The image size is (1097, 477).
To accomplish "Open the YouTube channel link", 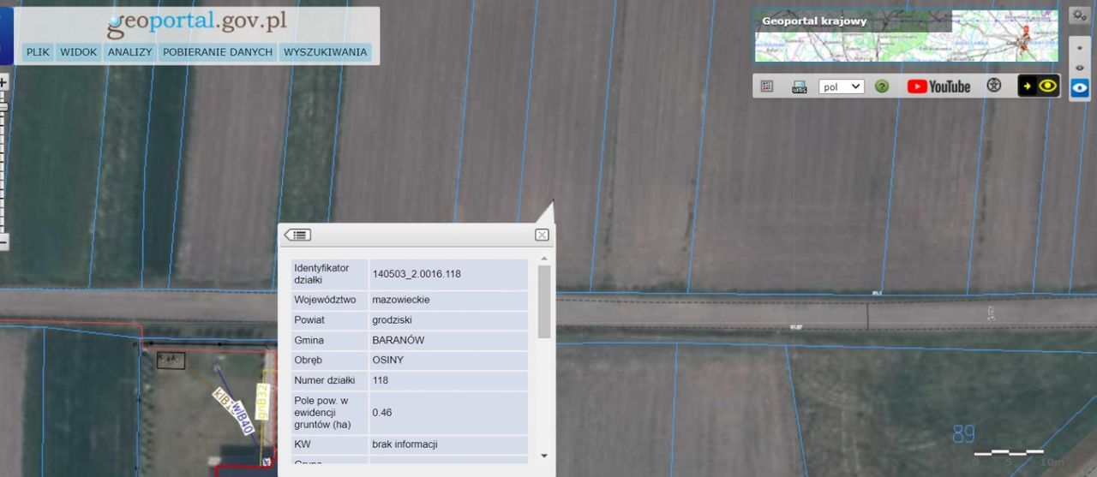I will point(938,86).
